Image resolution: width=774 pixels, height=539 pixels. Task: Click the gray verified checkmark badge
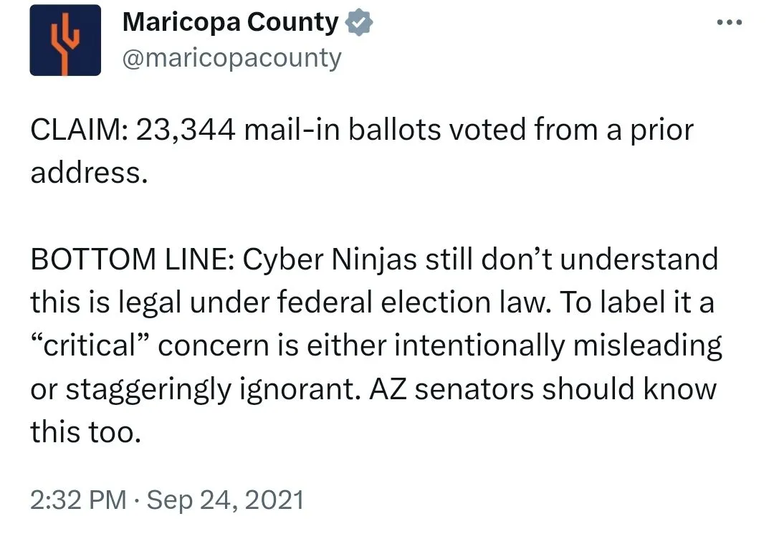(x=359, y=23)
